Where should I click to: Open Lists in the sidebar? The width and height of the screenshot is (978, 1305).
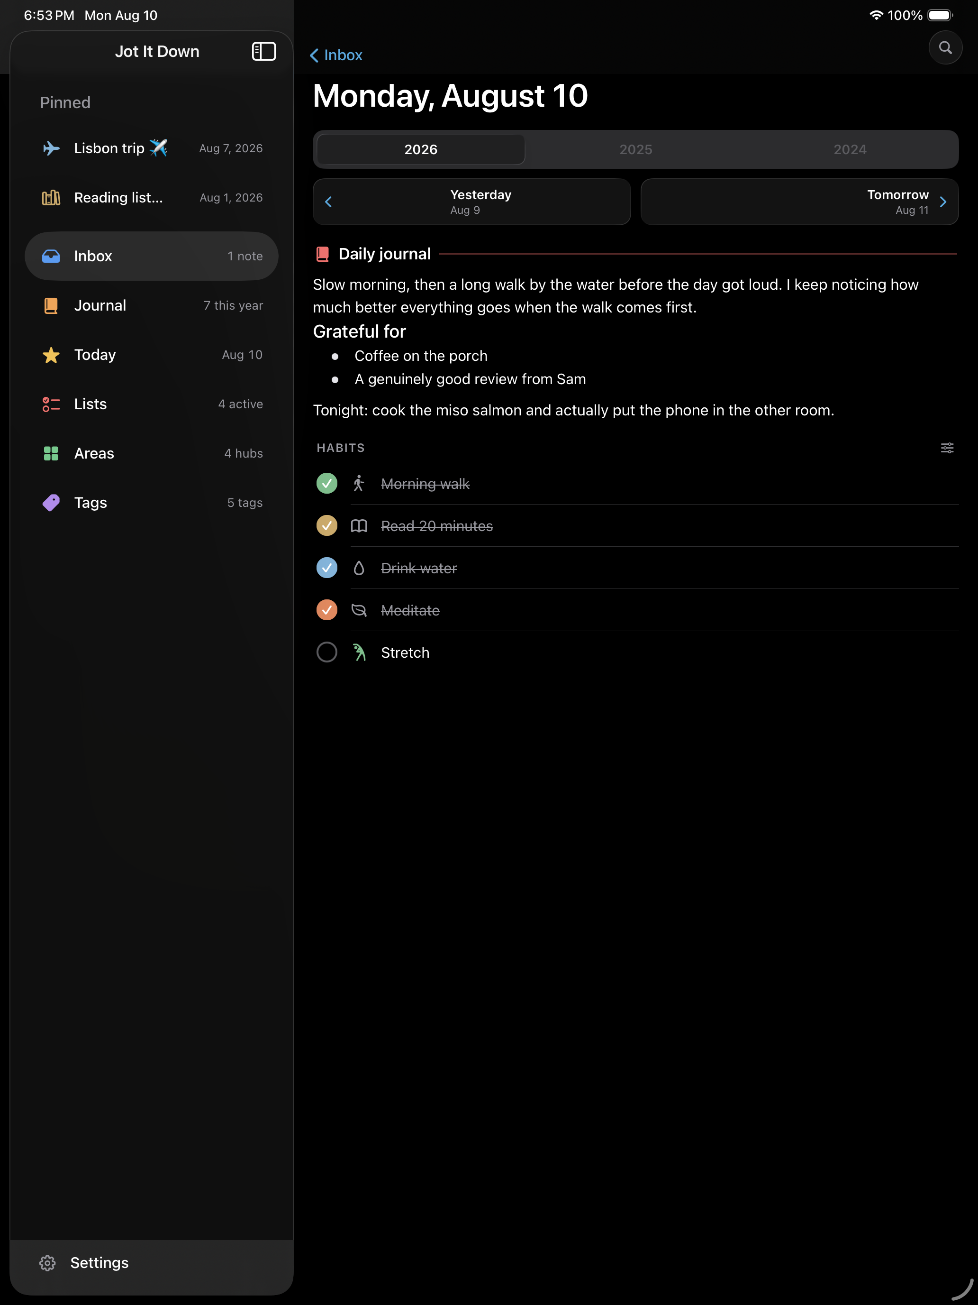[x=152, y=404]
